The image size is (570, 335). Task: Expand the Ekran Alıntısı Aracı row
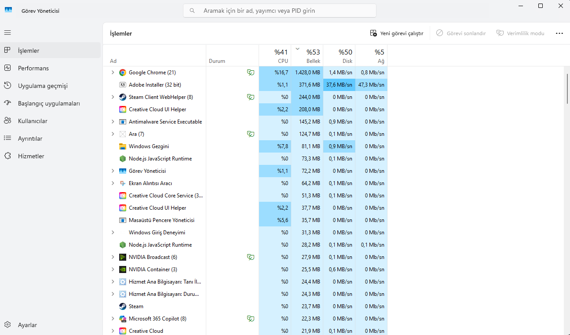coord(113,183)
